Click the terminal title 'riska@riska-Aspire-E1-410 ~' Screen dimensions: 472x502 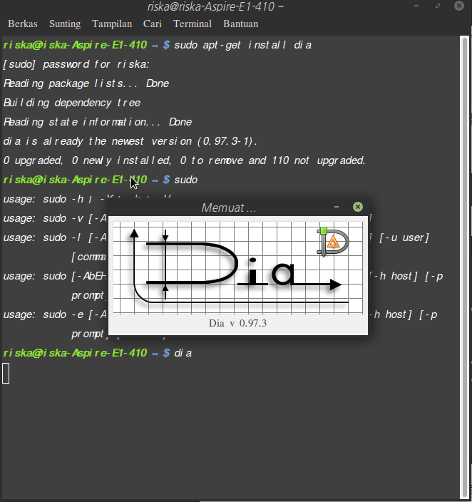coord(215,6)
